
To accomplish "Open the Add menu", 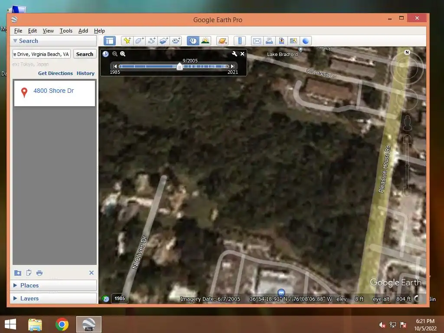I will point(83,31).
